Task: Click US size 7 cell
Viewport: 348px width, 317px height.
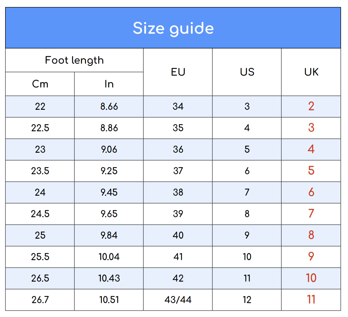Action: 247,193
